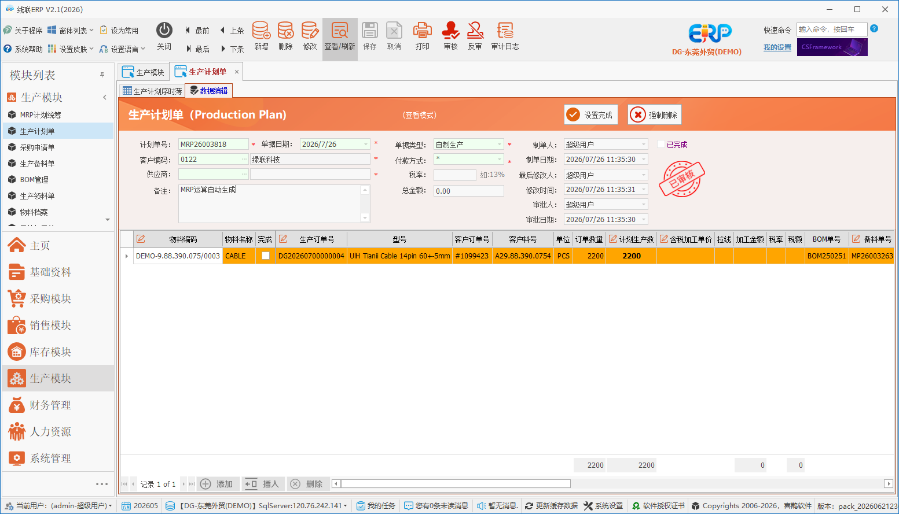Switch to the 生产模块 tab
The width and height of the screenshot is (899, 514).
(144, 72)
